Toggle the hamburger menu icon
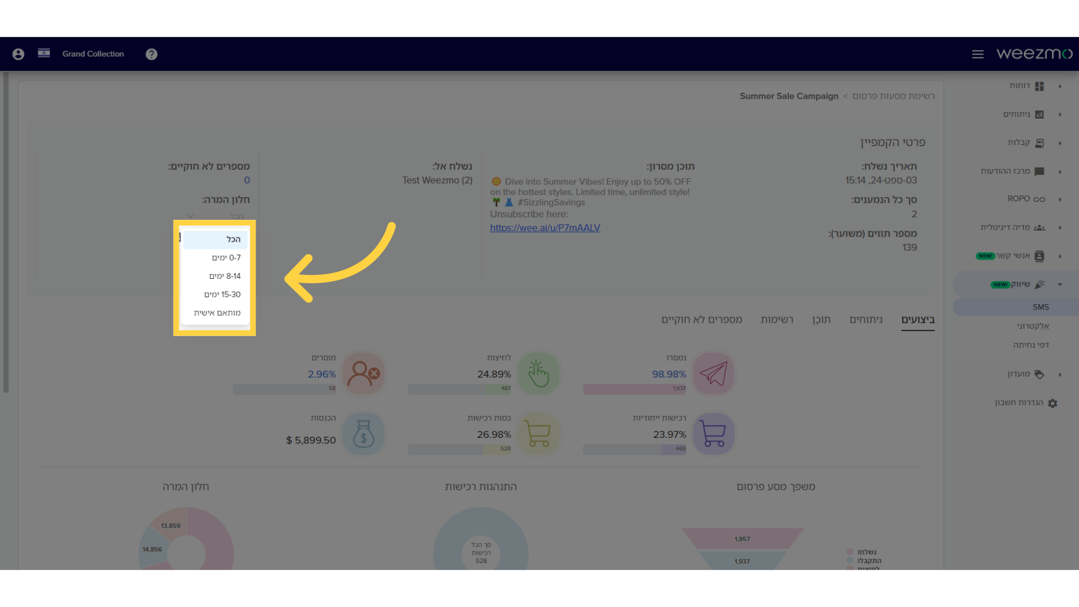 (x=978, y=54)
